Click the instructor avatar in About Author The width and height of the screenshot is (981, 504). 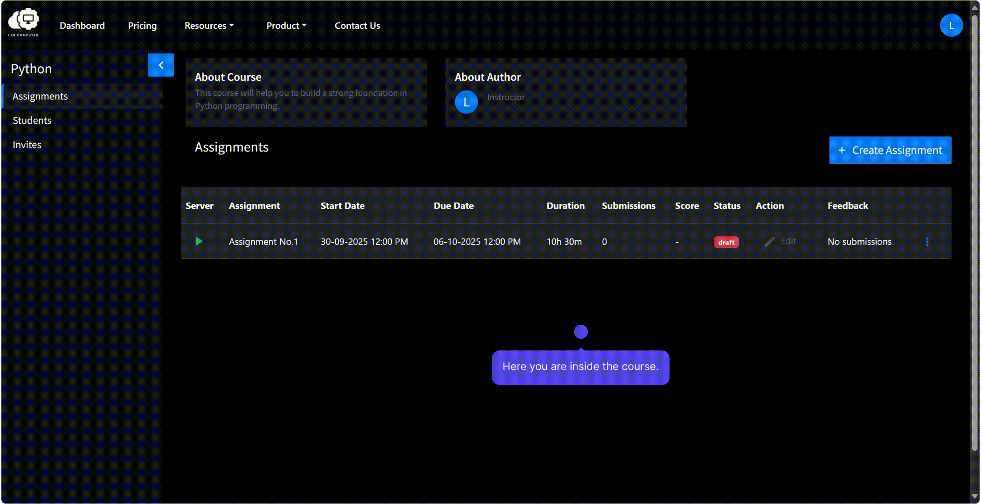point(466,102)
